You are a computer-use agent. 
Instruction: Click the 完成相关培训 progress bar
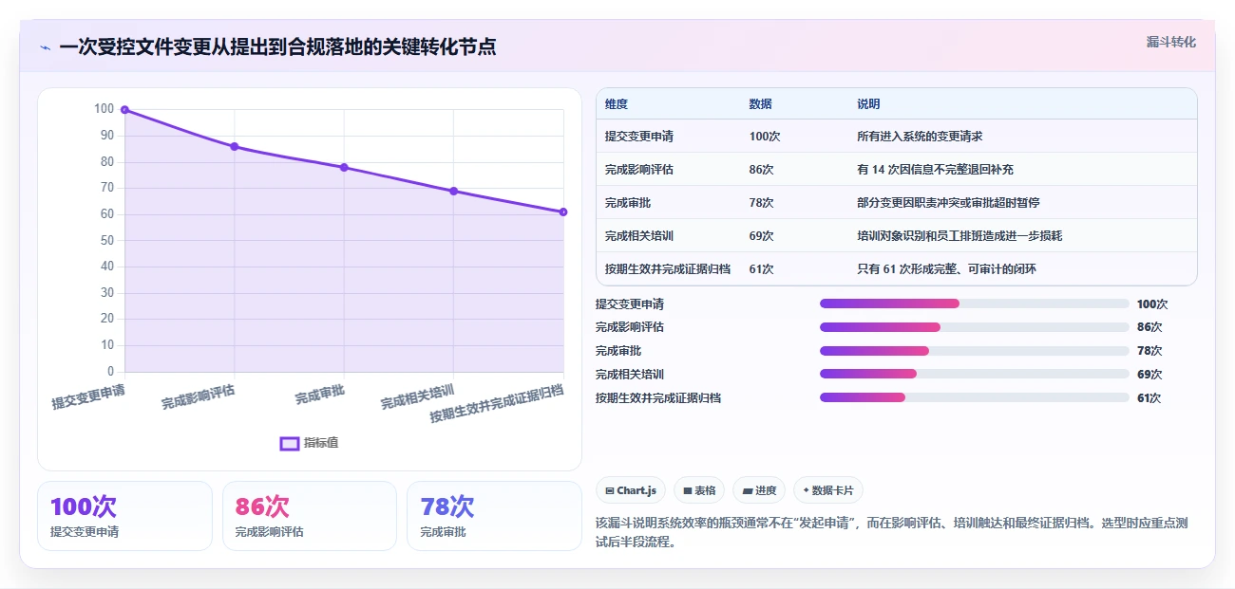point(974,374)
